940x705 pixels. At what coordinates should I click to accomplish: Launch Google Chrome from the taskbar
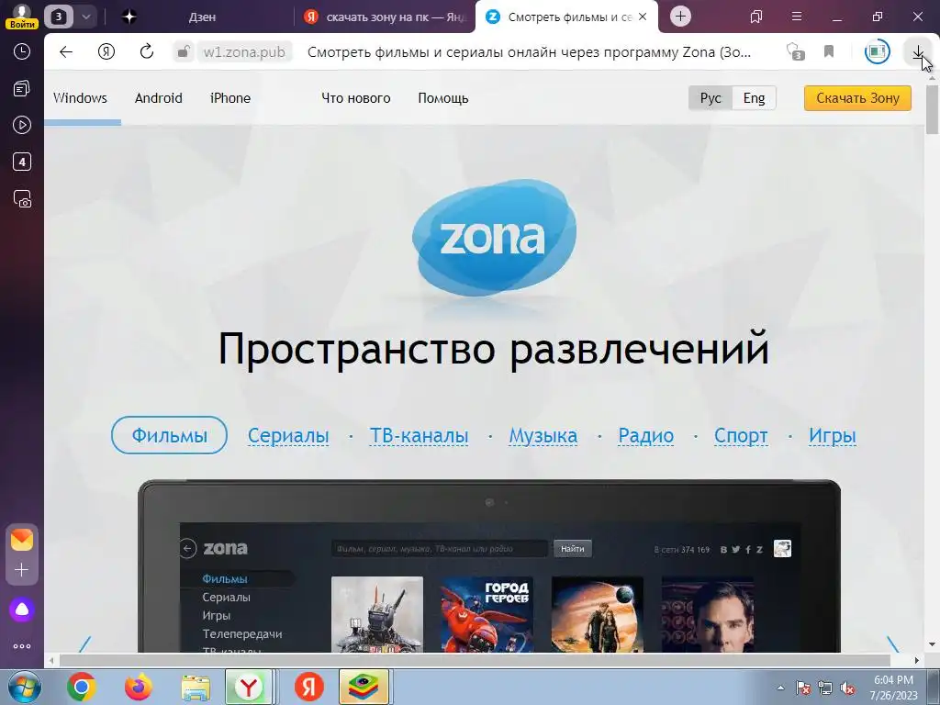(x=81, y=687)
